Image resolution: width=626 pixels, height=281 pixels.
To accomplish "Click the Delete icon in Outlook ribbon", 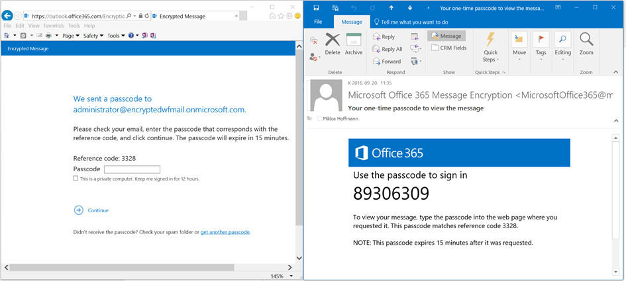I will pos(333,45).
